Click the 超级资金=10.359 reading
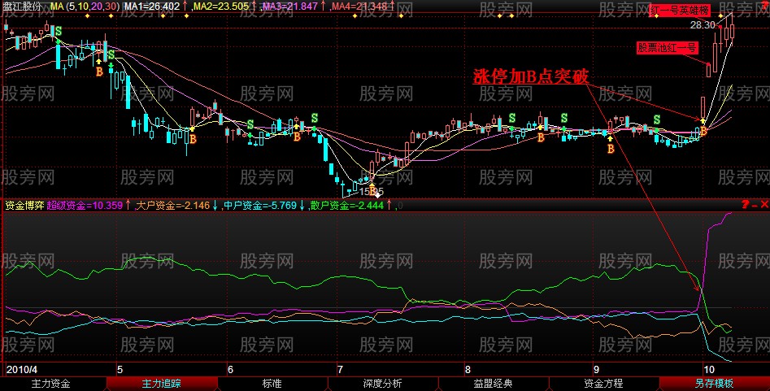Screen dimensions: 770x391 point(85,205)
